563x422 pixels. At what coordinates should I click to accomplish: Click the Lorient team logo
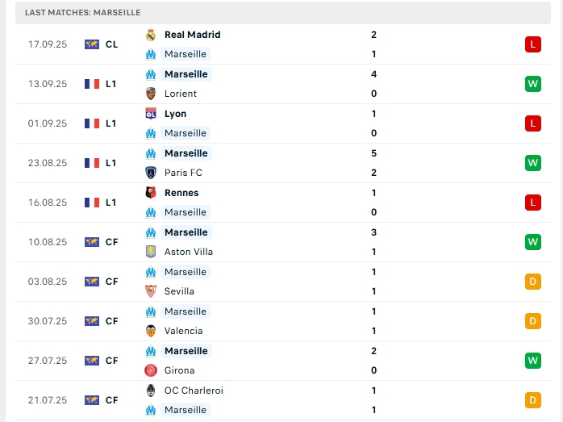point(151,94)
